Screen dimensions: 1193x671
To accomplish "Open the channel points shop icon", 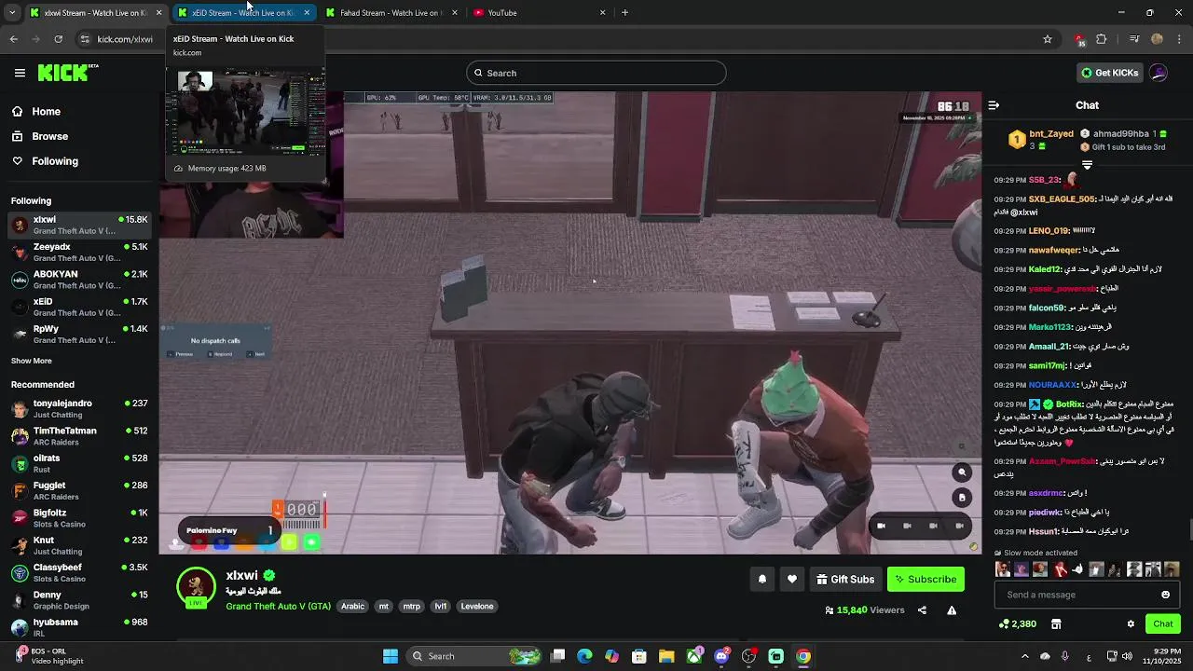I will point(1056,623).
